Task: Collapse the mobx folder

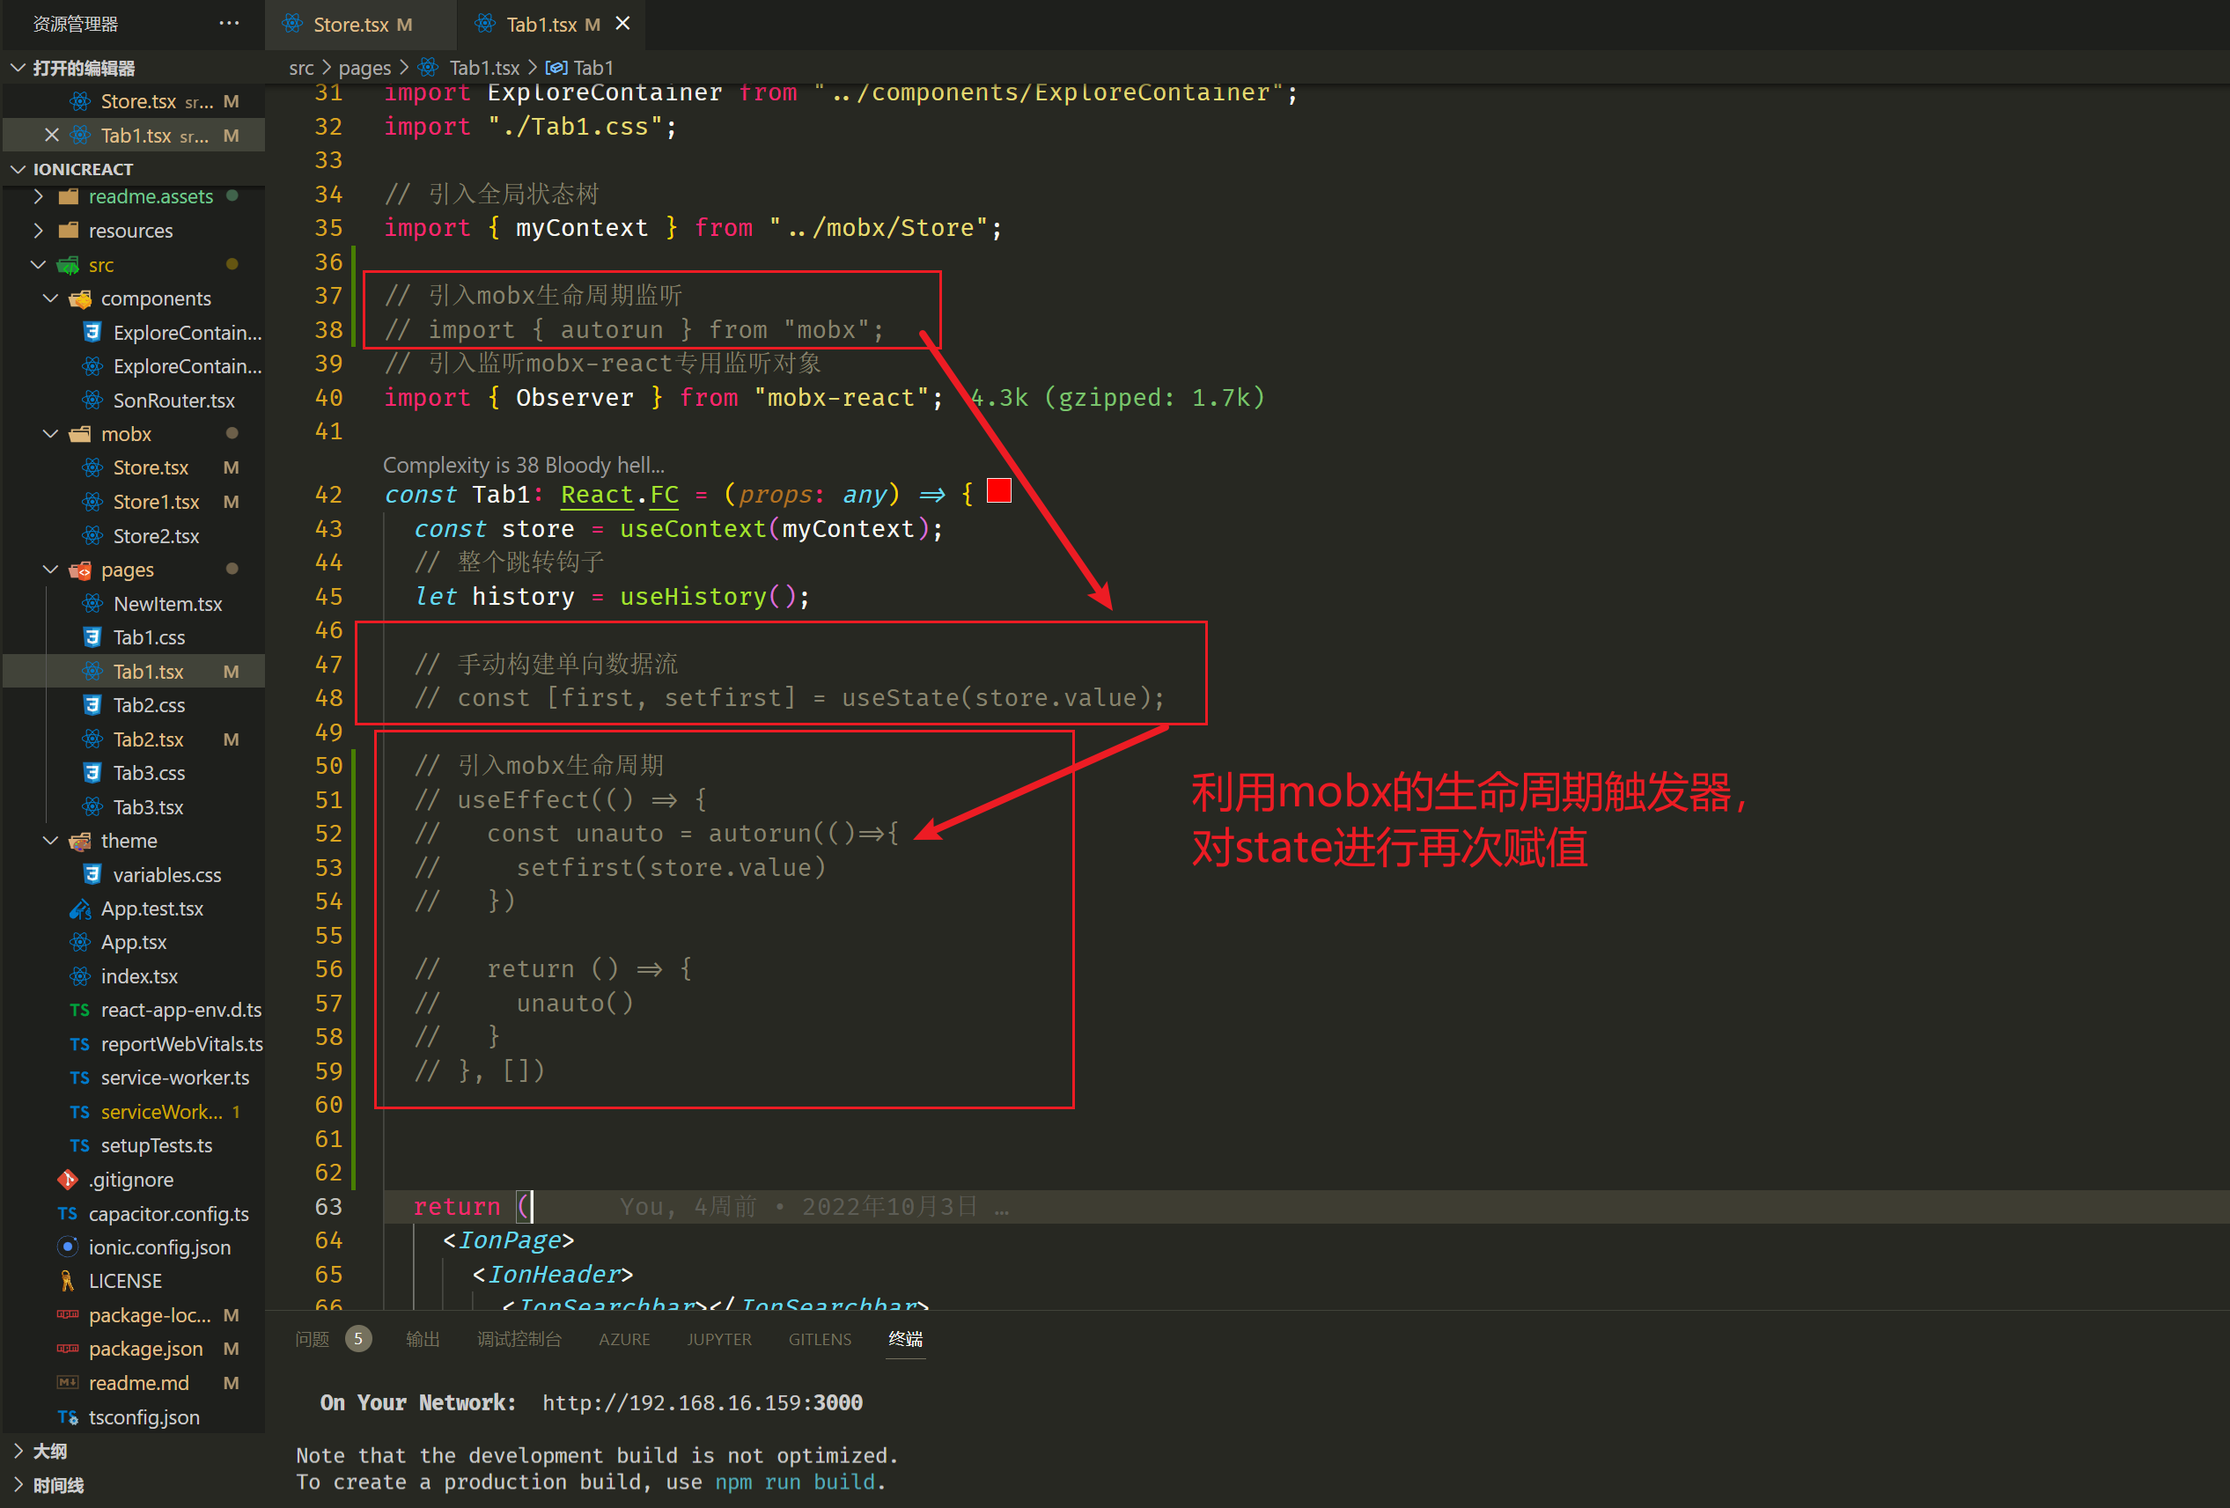Action: tap(51, 434)
